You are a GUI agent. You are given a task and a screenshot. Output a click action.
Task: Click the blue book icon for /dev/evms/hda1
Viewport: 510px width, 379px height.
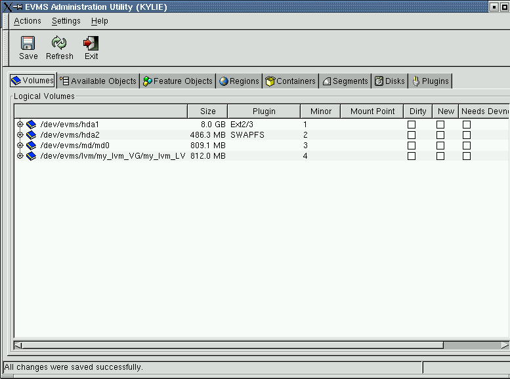point(31,125)
